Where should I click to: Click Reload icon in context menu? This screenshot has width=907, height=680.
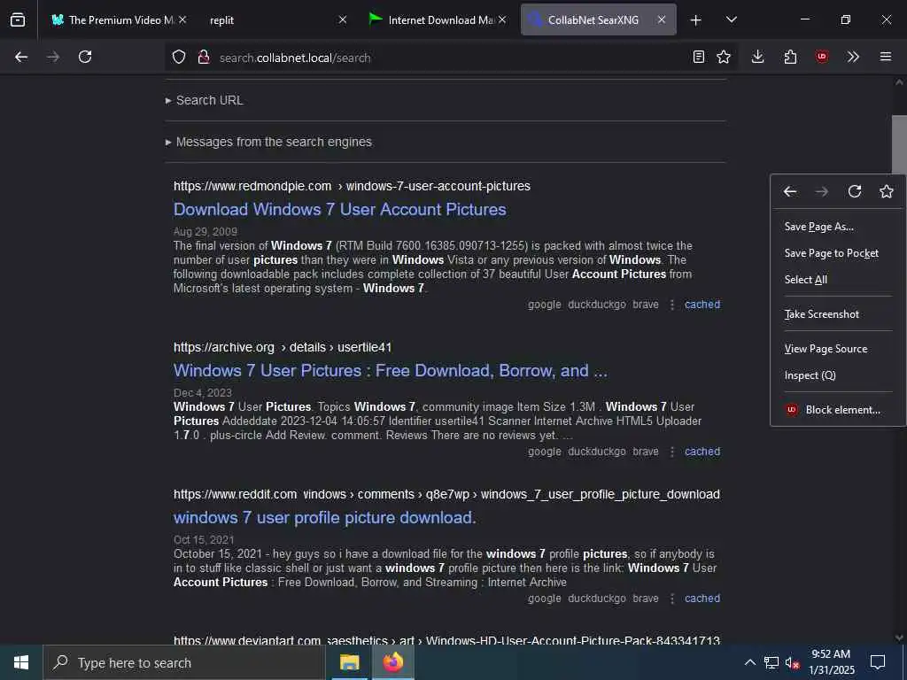tap(855, 191)
